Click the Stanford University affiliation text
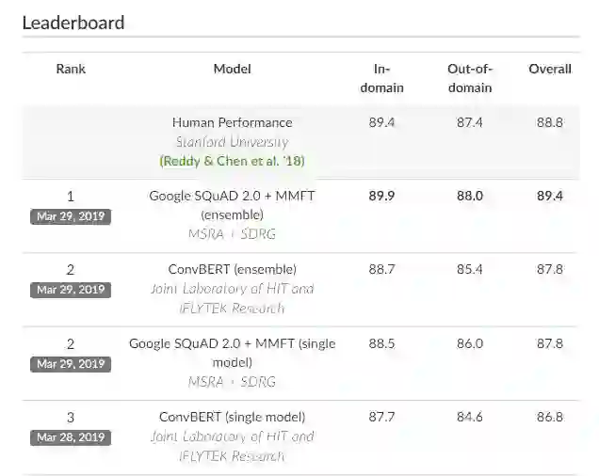The image size is (599, 476). pos(232,142)
